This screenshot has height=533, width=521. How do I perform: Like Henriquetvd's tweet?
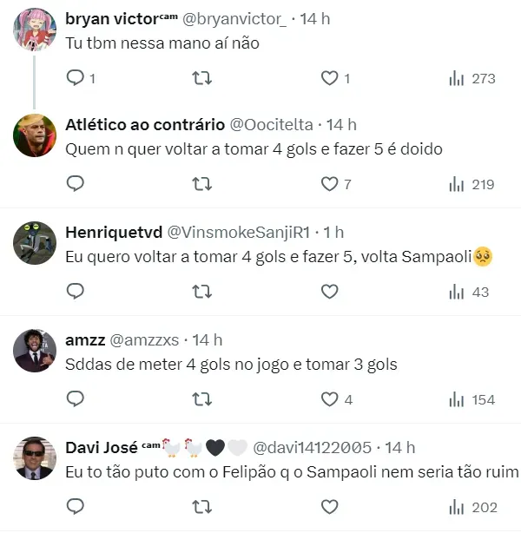329,292
